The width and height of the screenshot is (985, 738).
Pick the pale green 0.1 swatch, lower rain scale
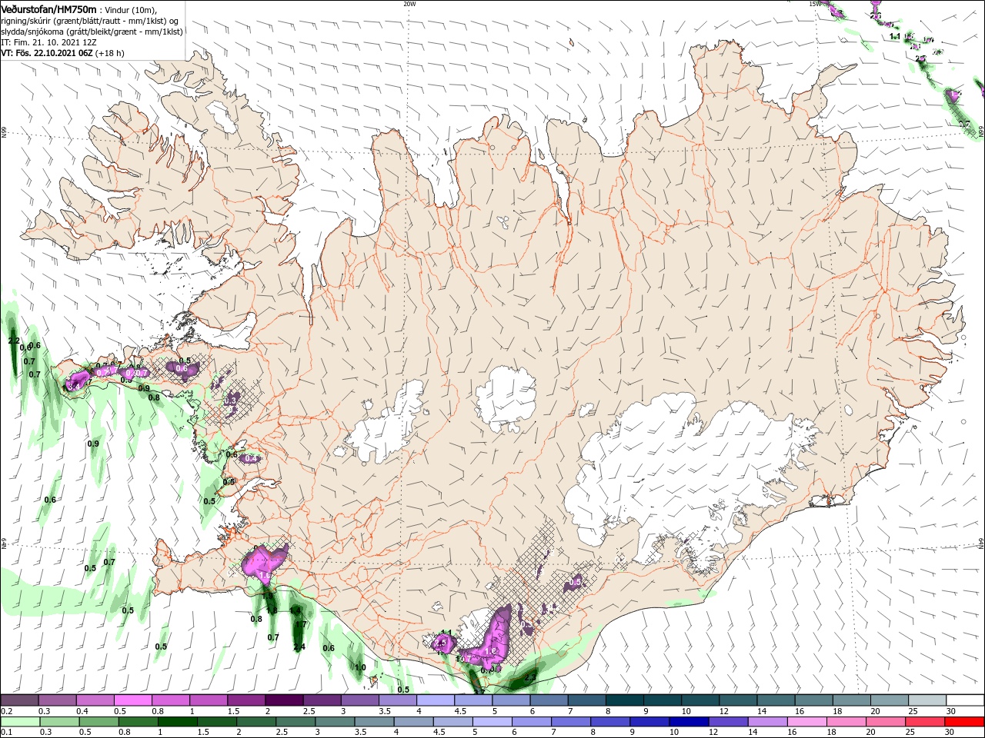[19, 722]
